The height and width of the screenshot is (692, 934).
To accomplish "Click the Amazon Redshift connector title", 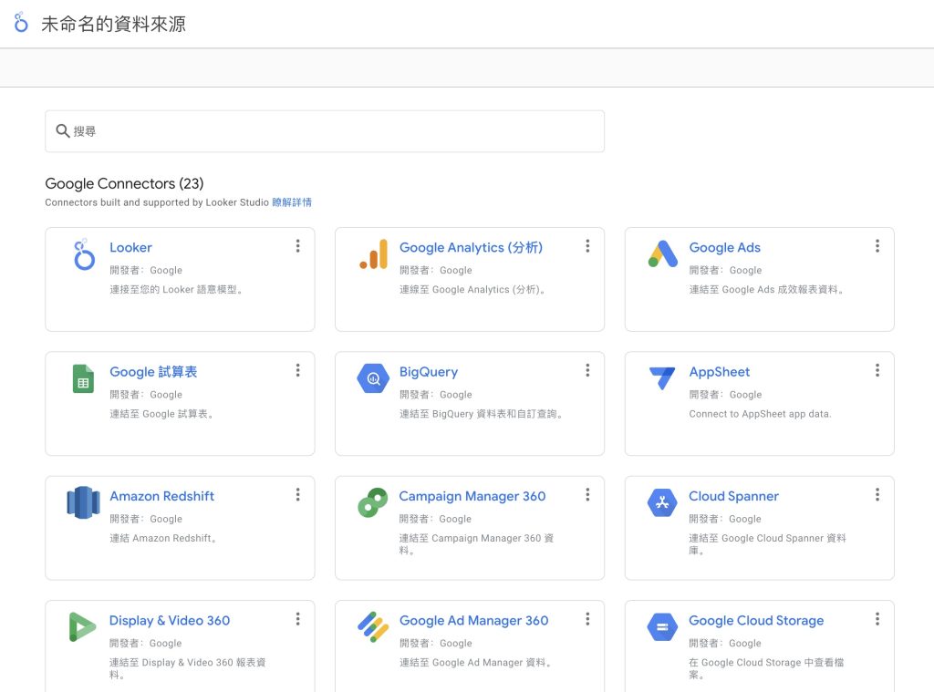I will tap(162, 496).
